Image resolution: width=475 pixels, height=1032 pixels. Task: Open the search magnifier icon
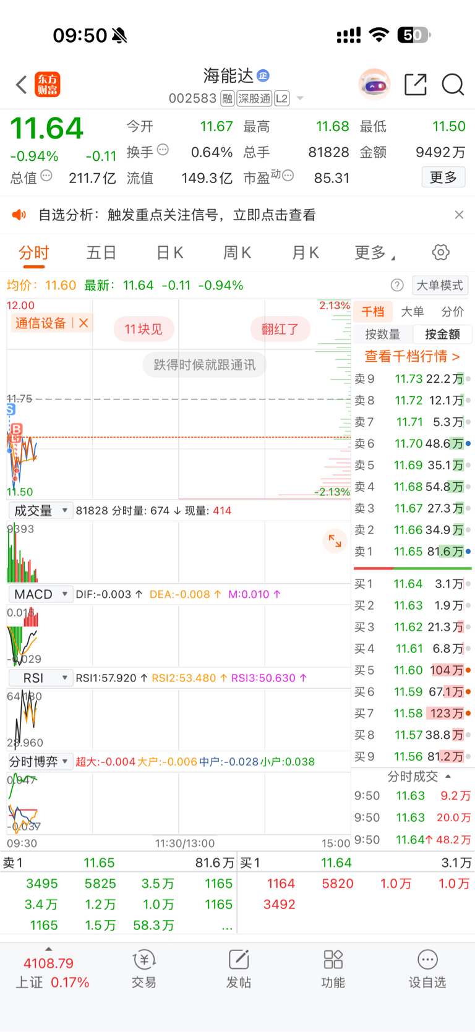(453, 85)
